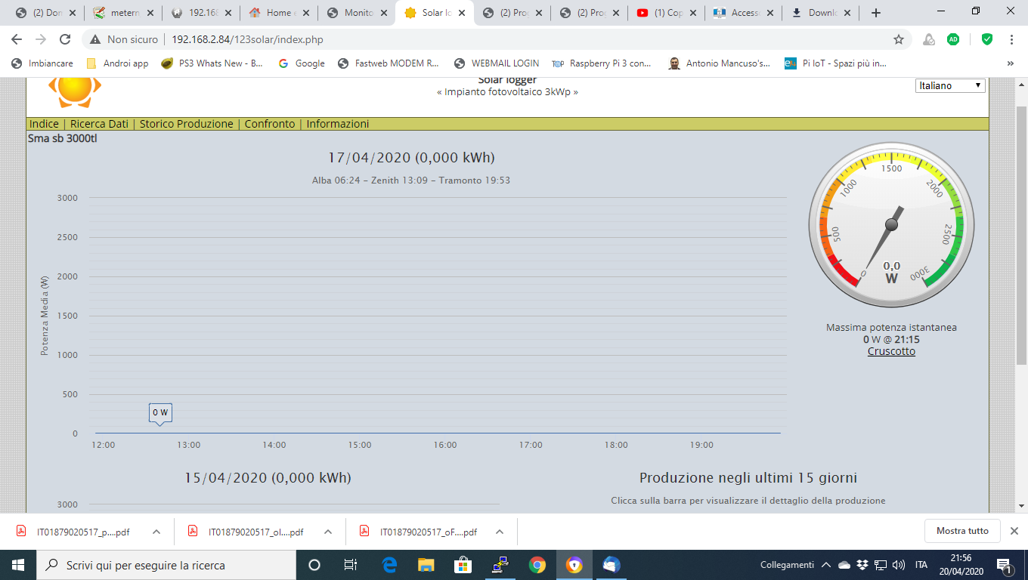Open the Androi app bookmark folder
Viewport: 1028px width, 580px height.
coord(117,63)
